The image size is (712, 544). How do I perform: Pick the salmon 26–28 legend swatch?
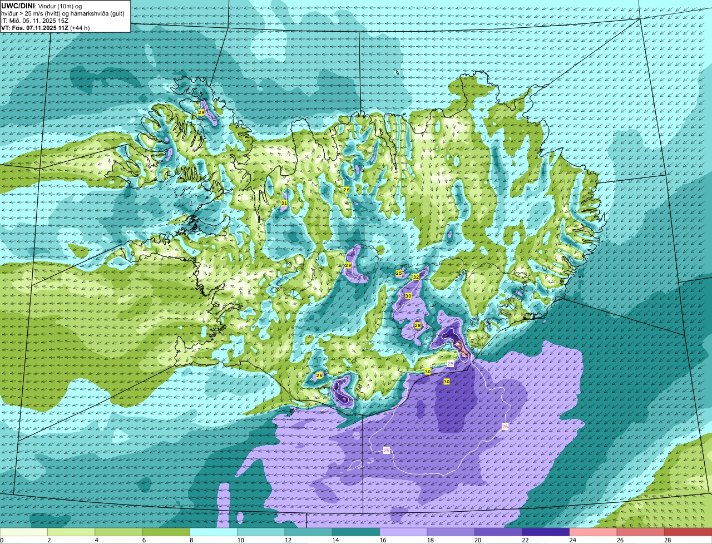pyautogui.click(x=641, y=532)
